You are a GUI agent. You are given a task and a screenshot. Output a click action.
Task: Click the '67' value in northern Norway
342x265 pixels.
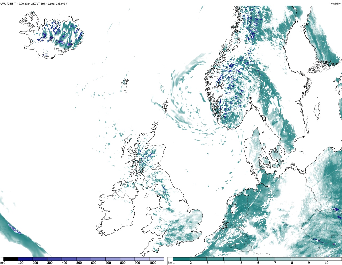tap(256, 24)
